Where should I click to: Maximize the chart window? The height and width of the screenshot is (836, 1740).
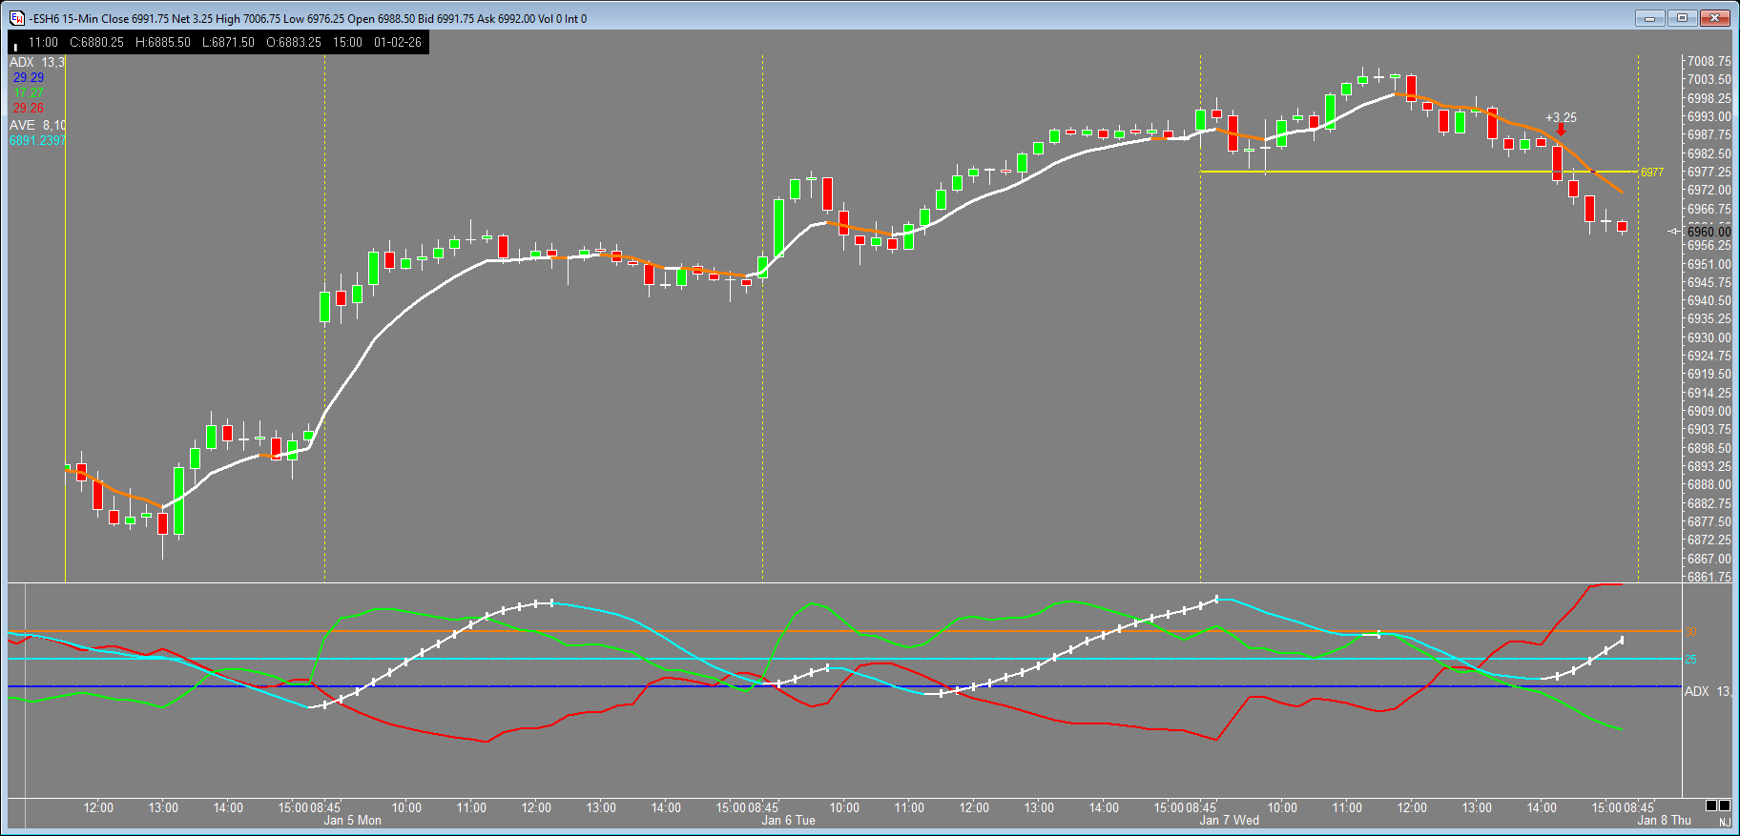point(1682,17)
